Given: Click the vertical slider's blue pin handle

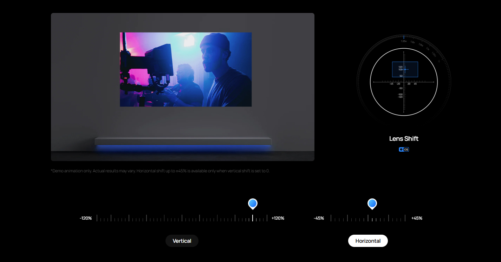Looking at the screenshot, I should coord(253,204).
